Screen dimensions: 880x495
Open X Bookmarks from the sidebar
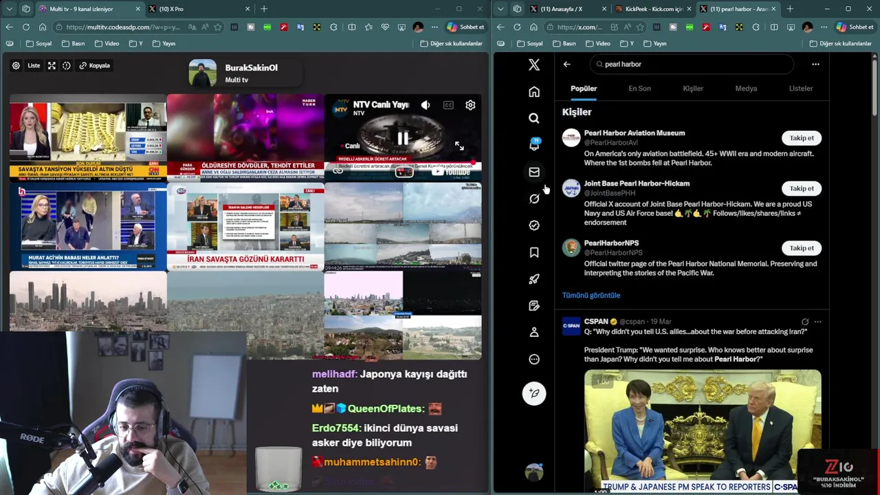point(534,252)
